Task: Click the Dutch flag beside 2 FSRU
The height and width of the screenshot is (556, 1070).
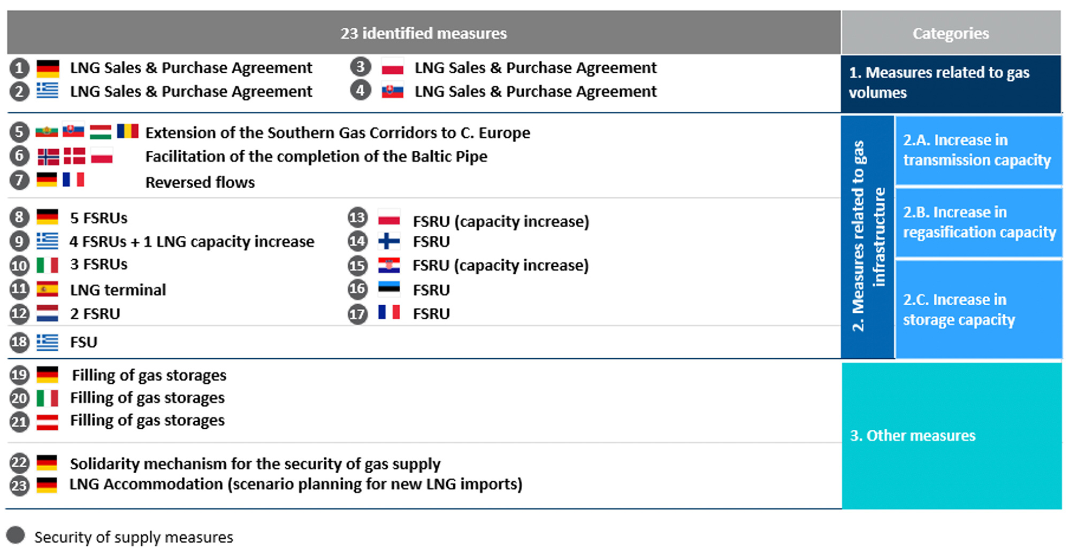Action: tap(48, 313)
